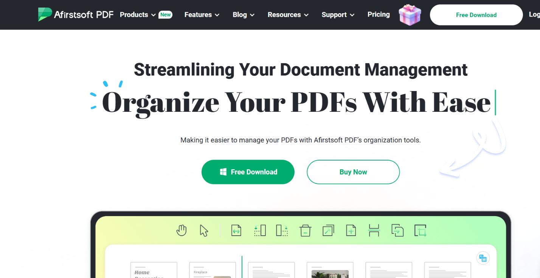Click the header Free Download button
540x278 pixels.
click(x=476, y=15)
